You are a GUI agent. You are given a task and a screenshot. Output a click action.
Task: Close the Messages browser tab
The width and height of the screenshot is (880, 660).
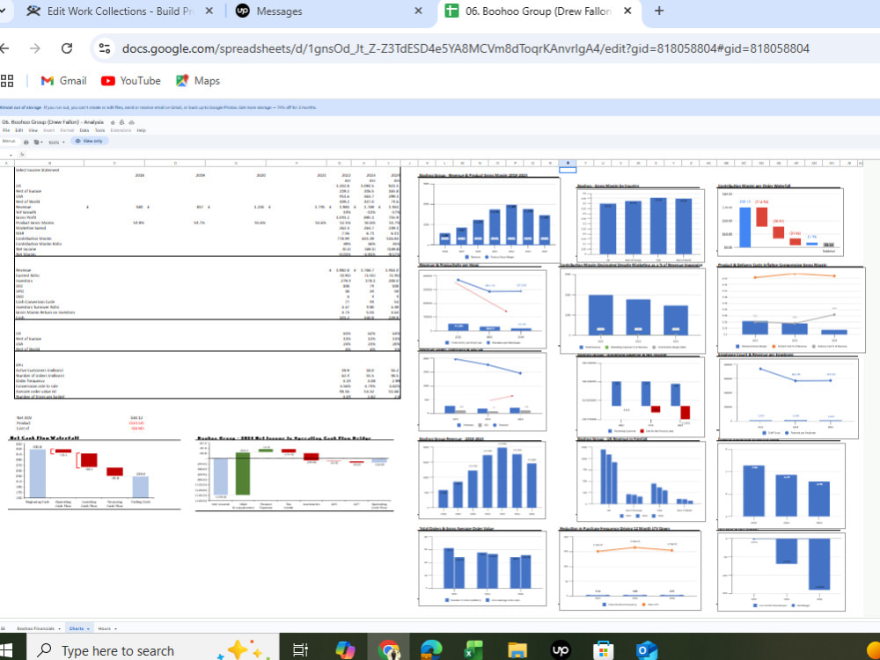[418, 11]
